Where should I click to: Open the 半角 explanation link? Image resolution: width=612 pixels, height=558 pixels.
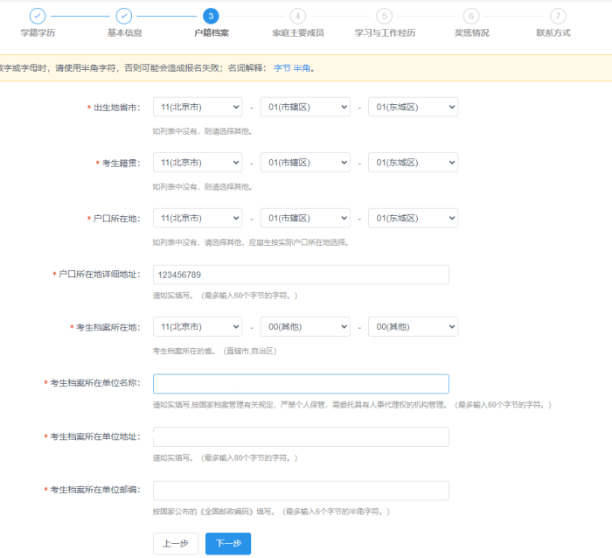(302, 67)
